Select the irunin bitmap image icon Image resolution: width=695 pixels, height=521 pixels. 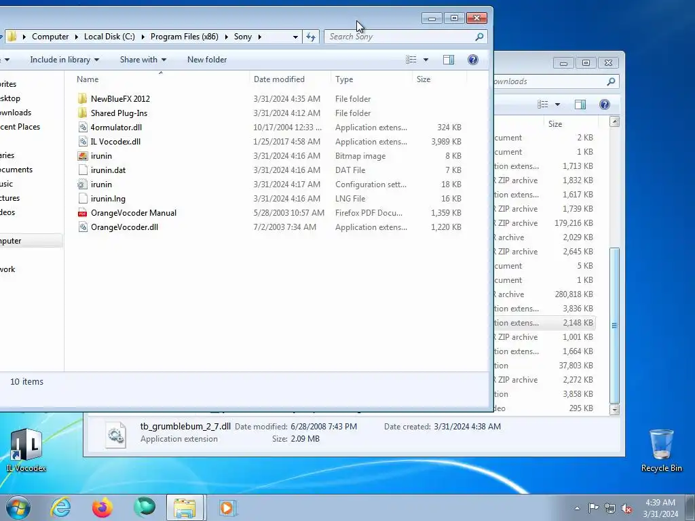tap(82, 156)
